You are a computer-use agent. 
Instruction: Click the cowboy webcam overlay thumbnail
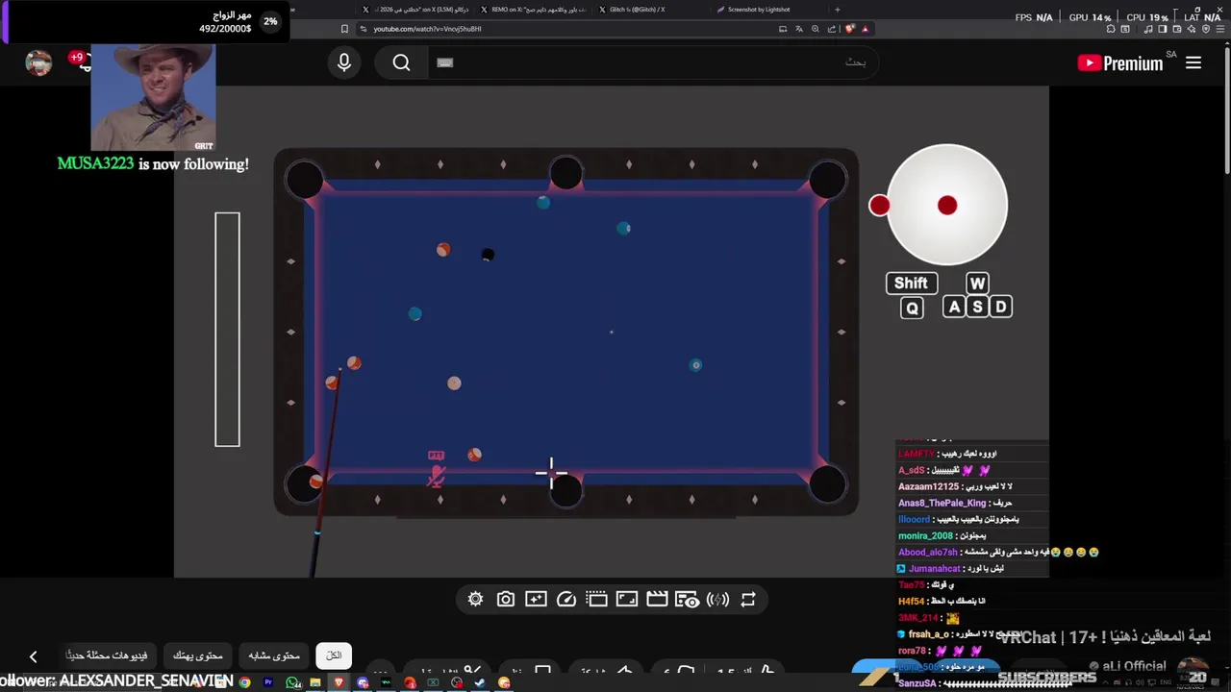click(x=153, y=98)
